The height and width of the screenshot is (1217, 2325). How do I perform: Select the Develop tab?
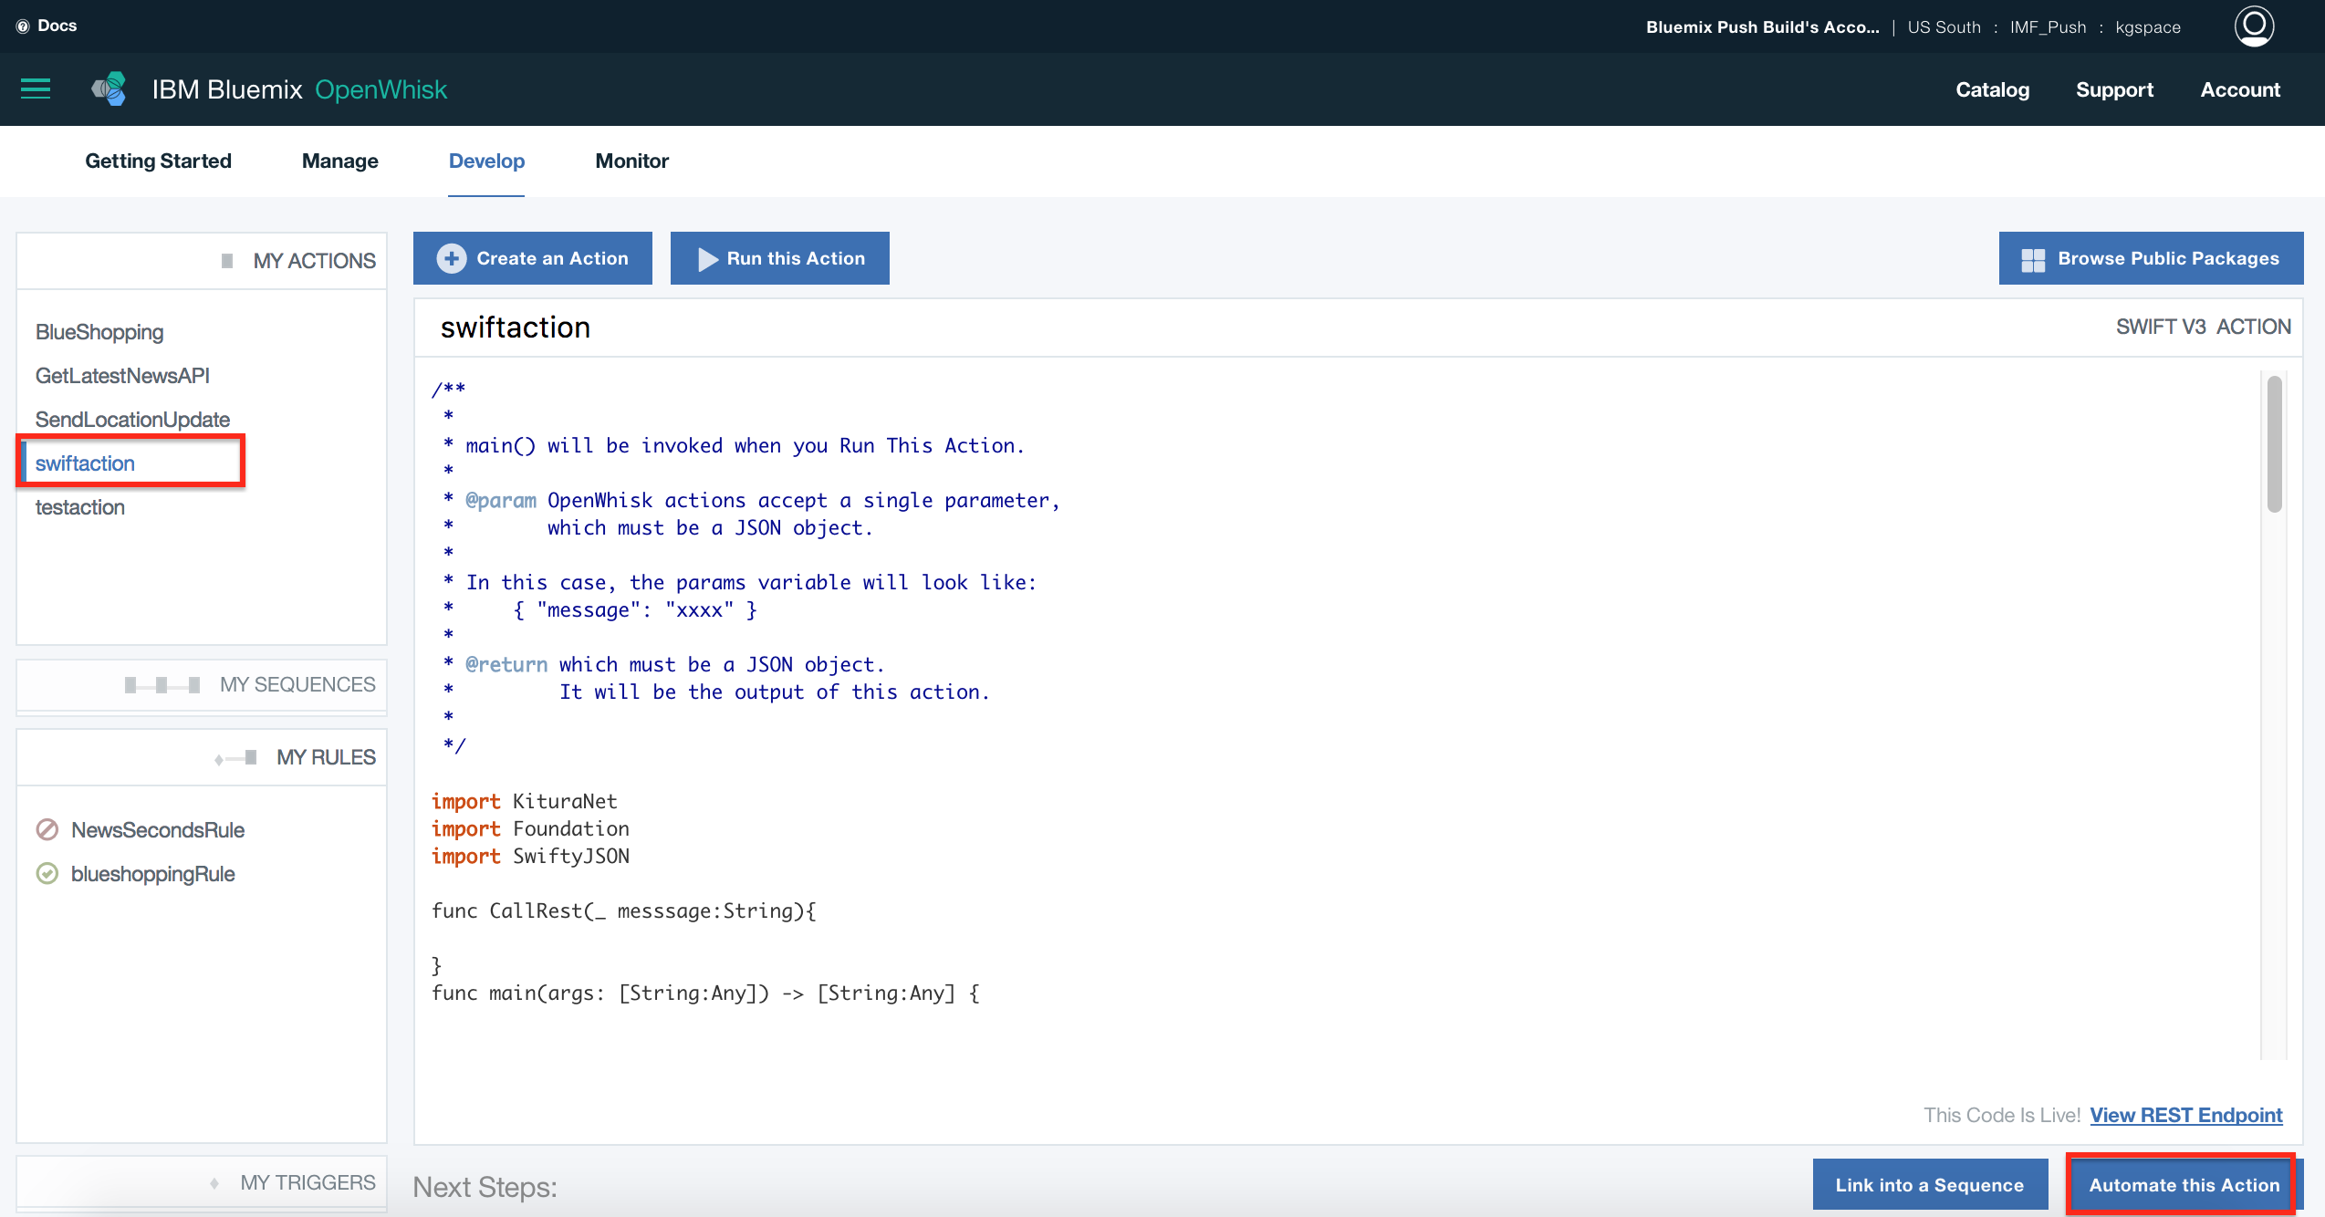(x=486, y=161)
